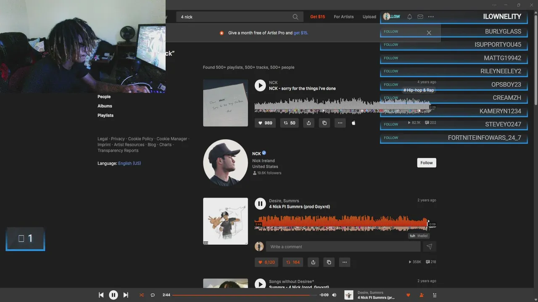Open the Privacy footer link
Screen dimensions: 538x302
pos(118,139)
